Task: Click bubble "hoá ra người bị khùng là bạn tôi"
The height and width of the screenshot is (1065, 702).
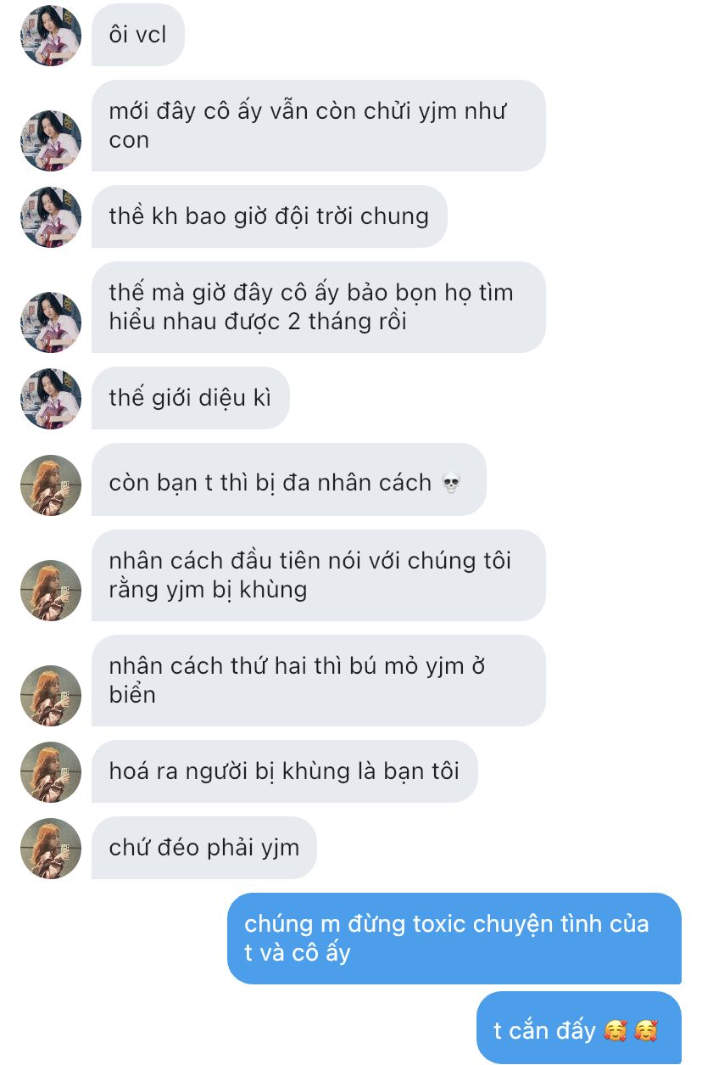Action: tap(285, 771)
